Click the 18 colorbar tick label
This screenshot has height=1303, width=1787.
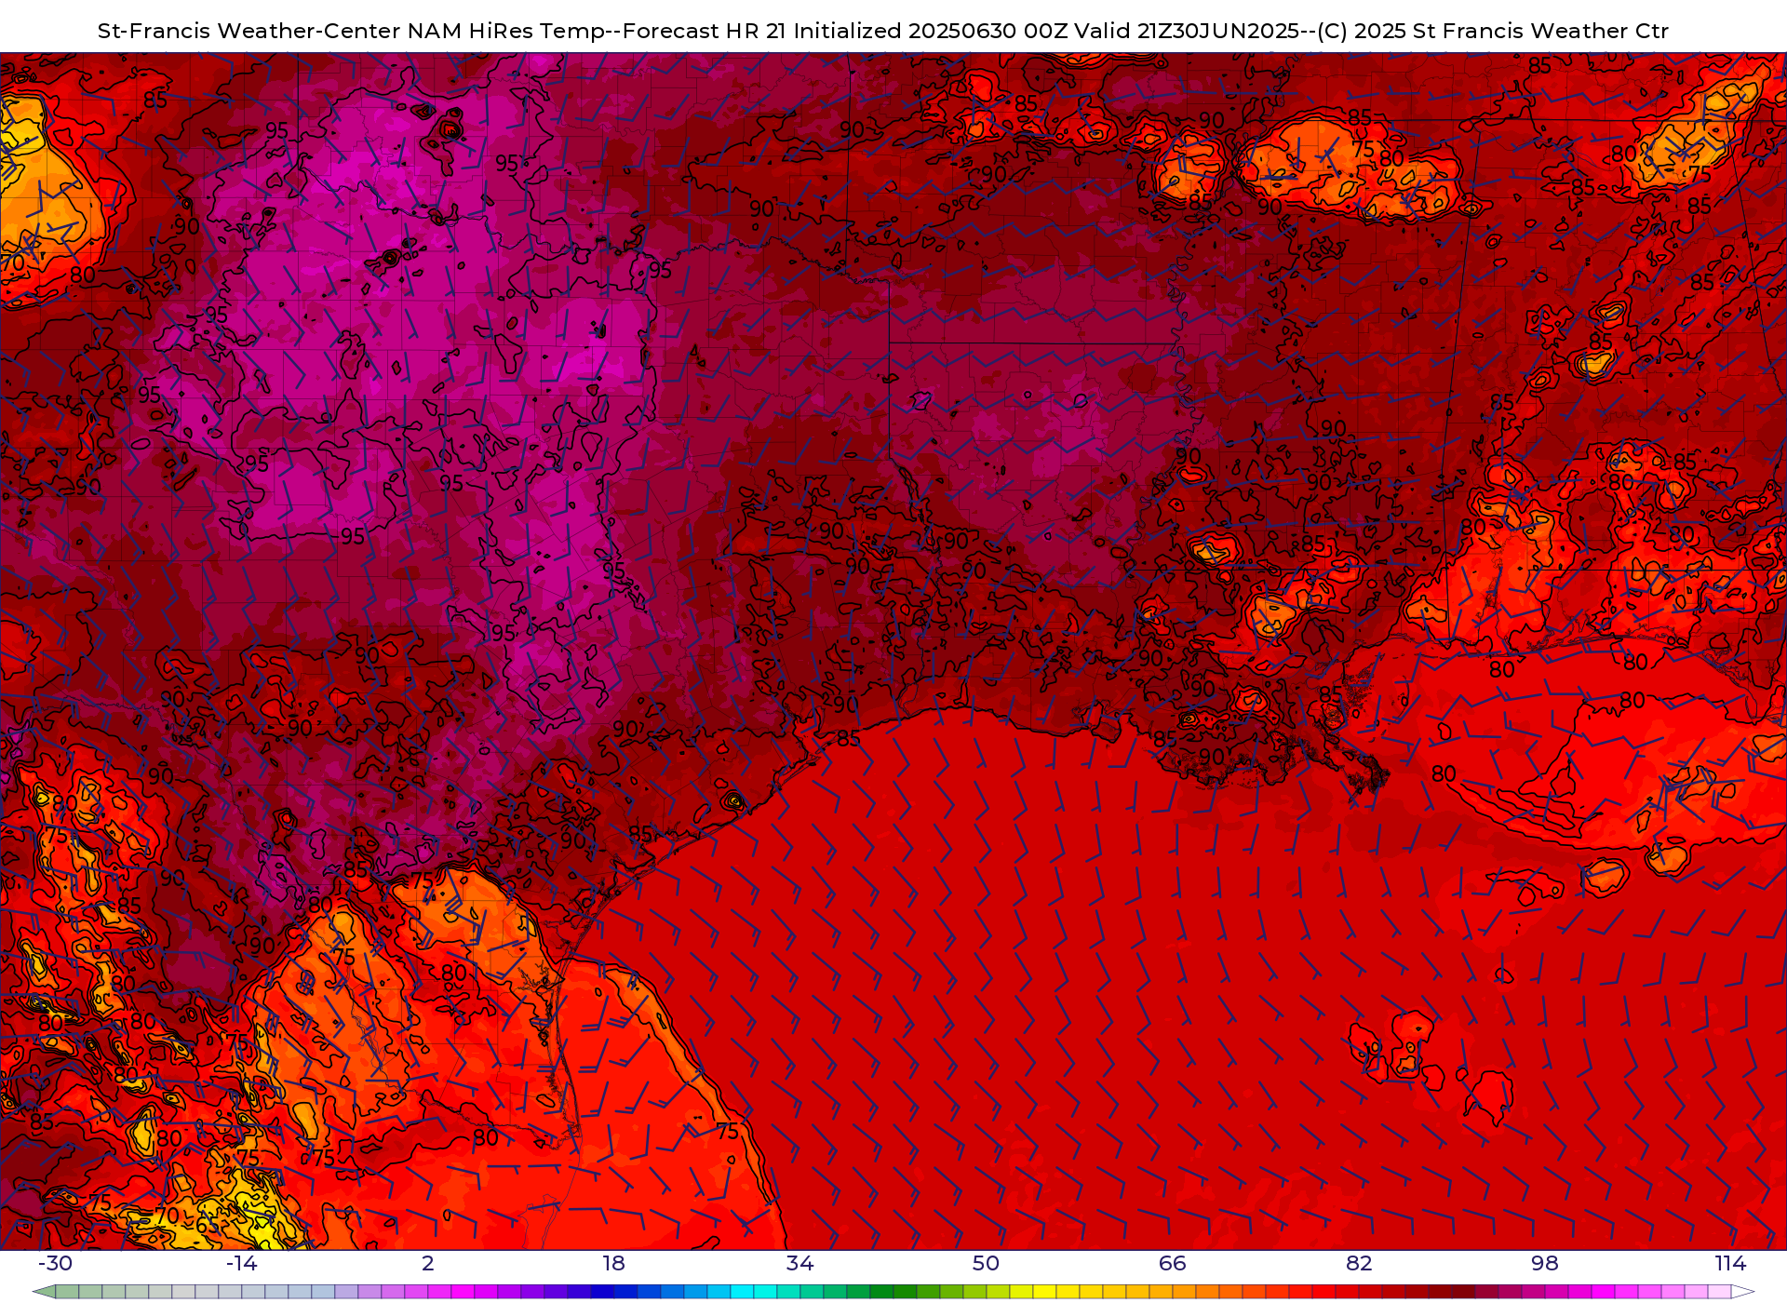pos(614,1263)
